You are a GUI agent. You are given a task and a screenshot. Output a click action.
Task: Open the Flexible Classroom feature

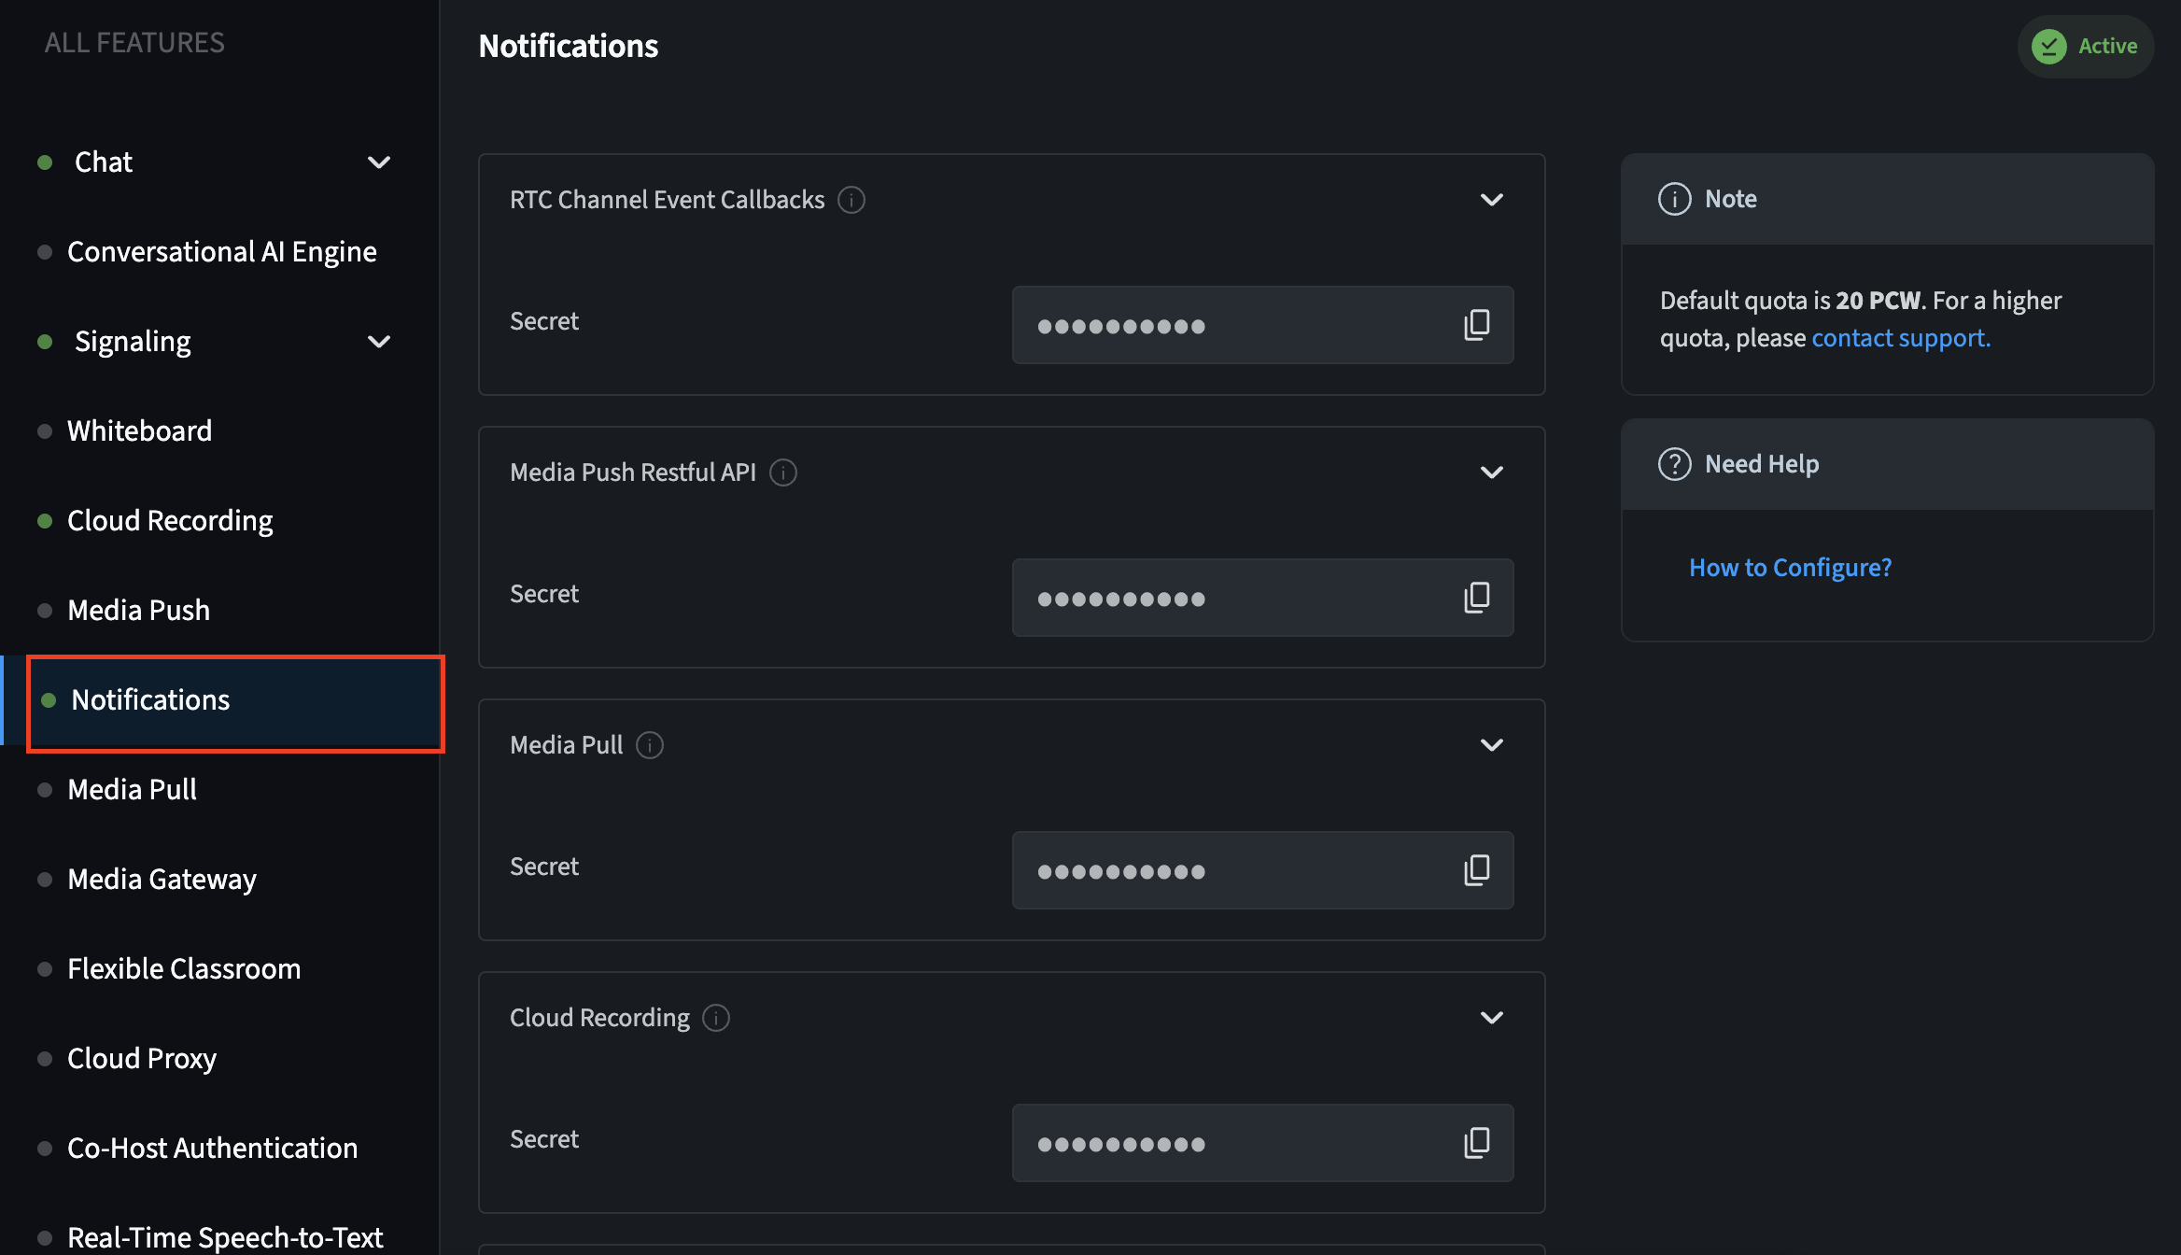tap(183, 968)
